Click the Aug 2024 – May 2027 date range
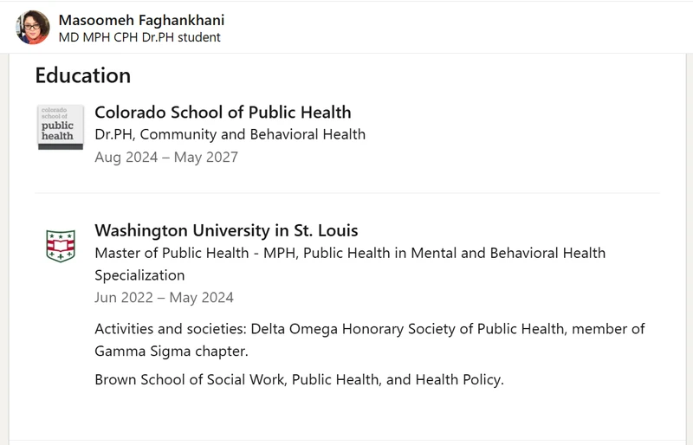 tap(166, 157)
